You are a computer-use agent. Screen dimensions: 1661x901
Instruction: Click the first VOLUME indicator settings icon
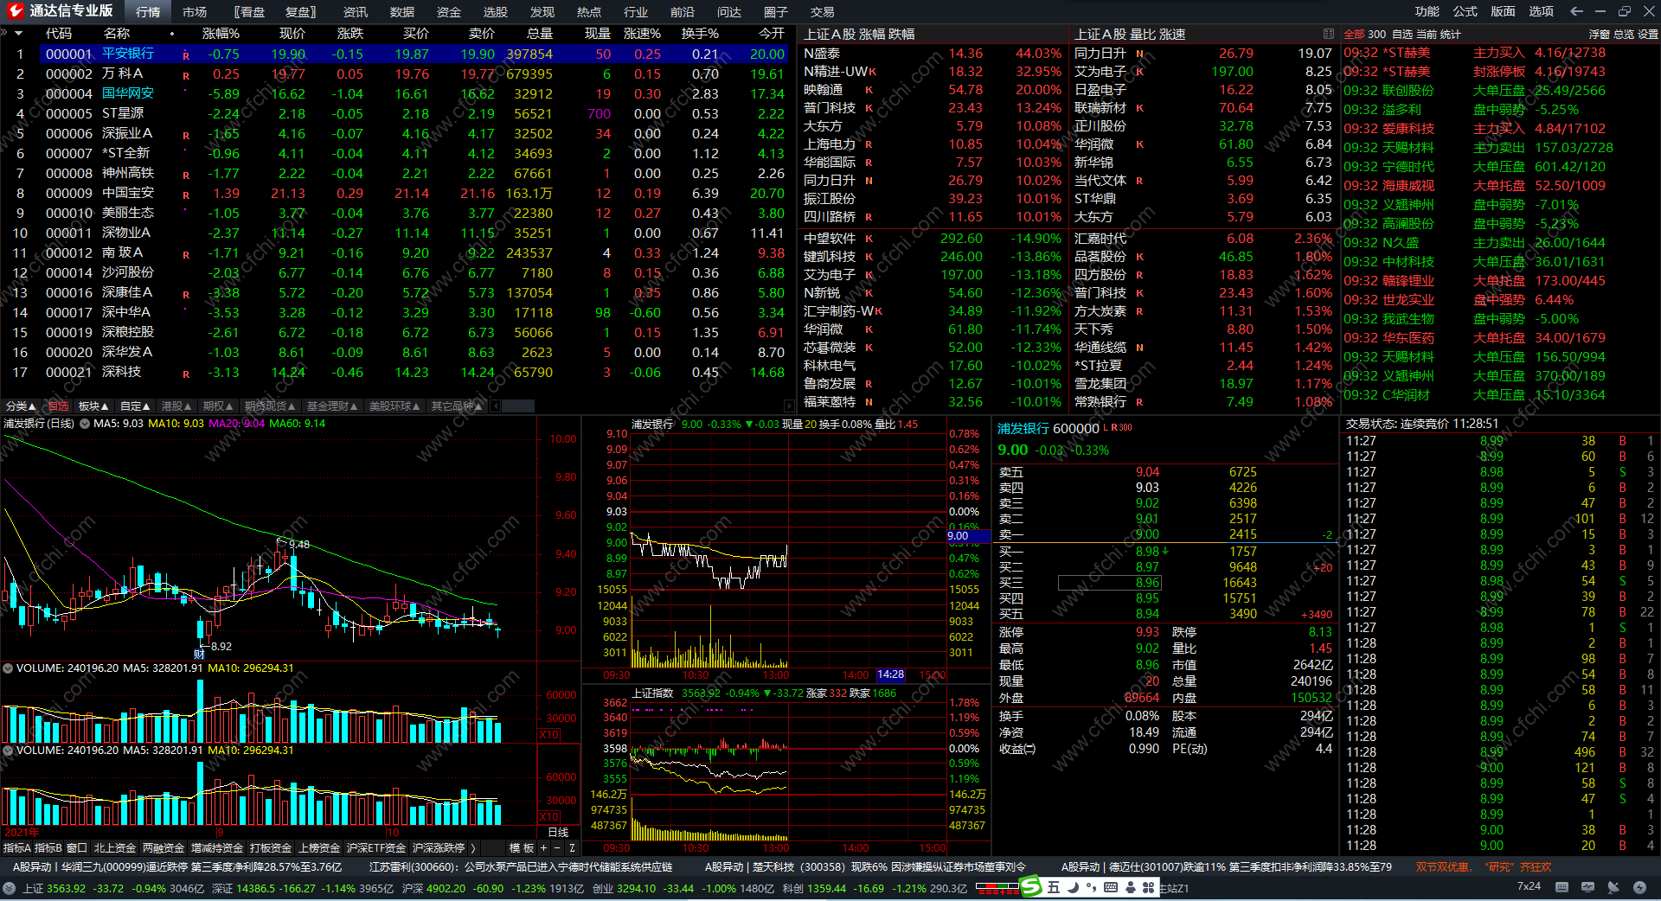point(8,668)
